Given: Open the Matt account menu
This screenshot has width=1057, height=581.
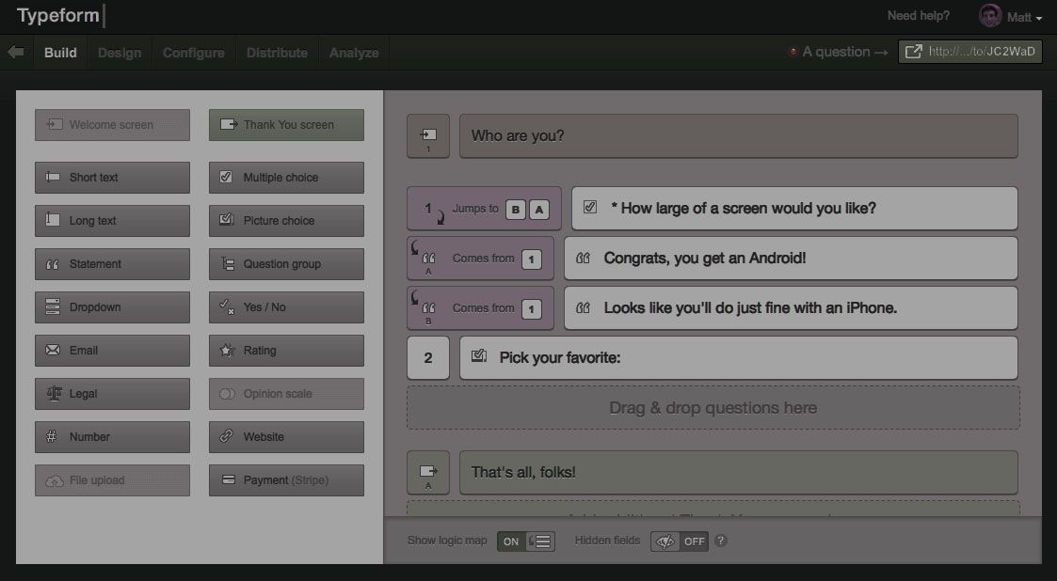Looking at the screenshot, I should [1011, 16].
